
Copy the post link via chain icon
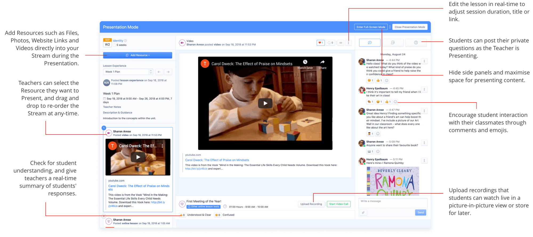click(341, 43)
